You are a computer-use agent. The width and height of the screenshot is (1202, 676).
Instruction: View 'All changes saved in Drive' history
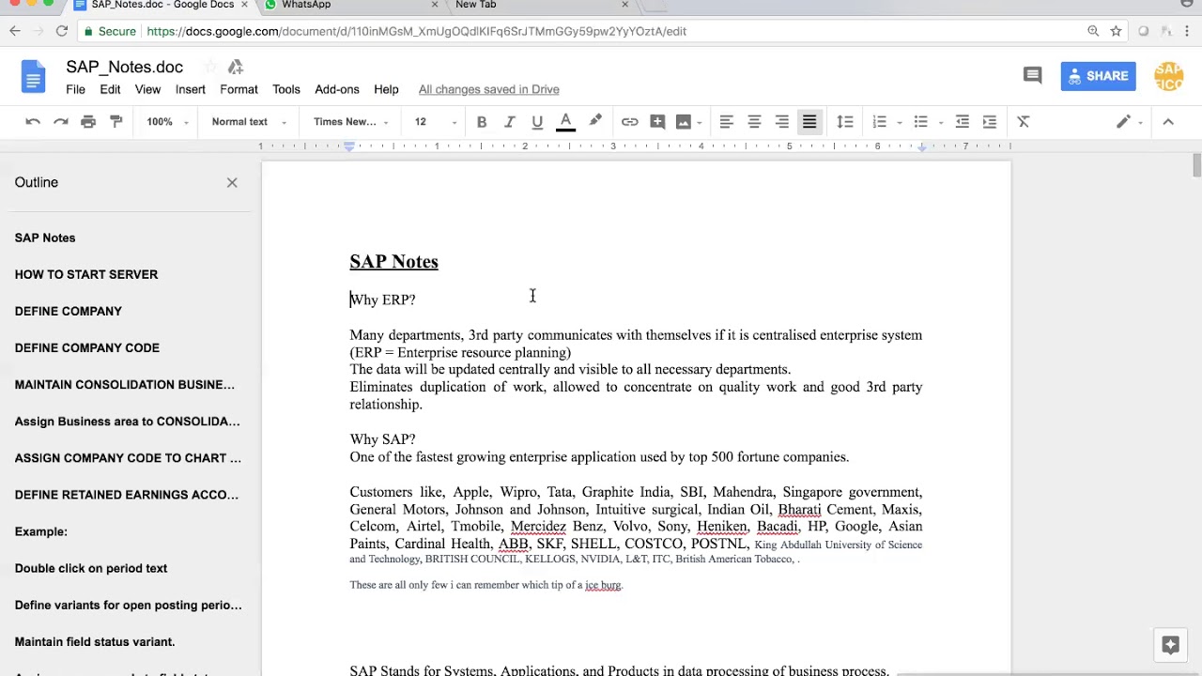click(x=489, y=89)
